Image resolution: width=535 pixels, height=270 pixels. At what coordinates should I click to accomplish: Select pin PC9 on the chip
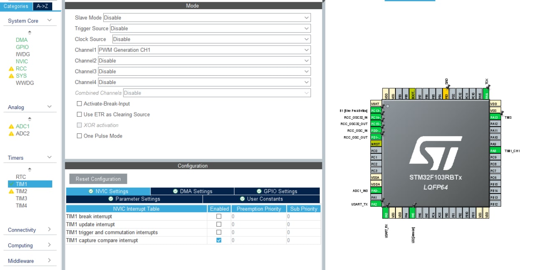point(495,157)
